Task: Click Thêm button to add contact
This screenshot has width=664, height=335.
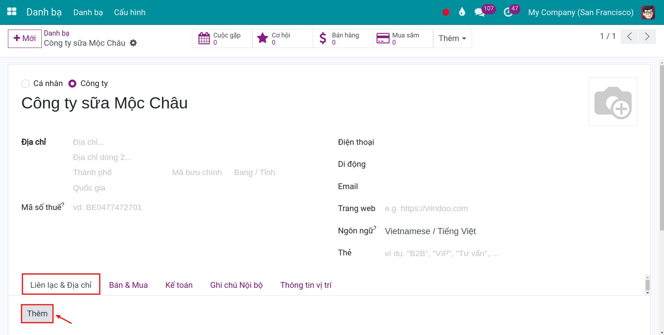Action: pyautogui.click(x=37, y=314)
